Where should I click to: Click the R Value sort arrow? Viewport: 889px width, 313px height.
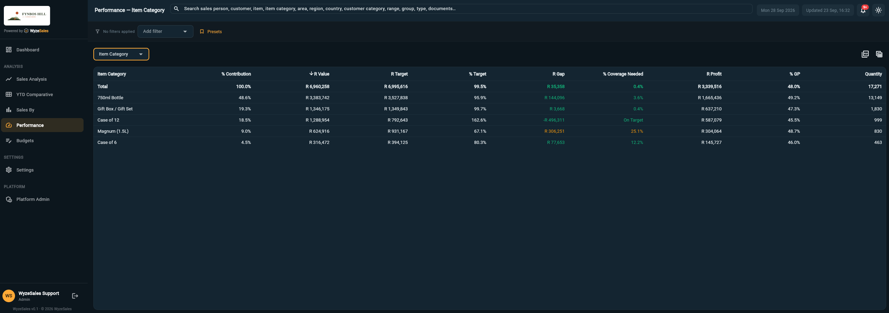click(x=311, y=74)
